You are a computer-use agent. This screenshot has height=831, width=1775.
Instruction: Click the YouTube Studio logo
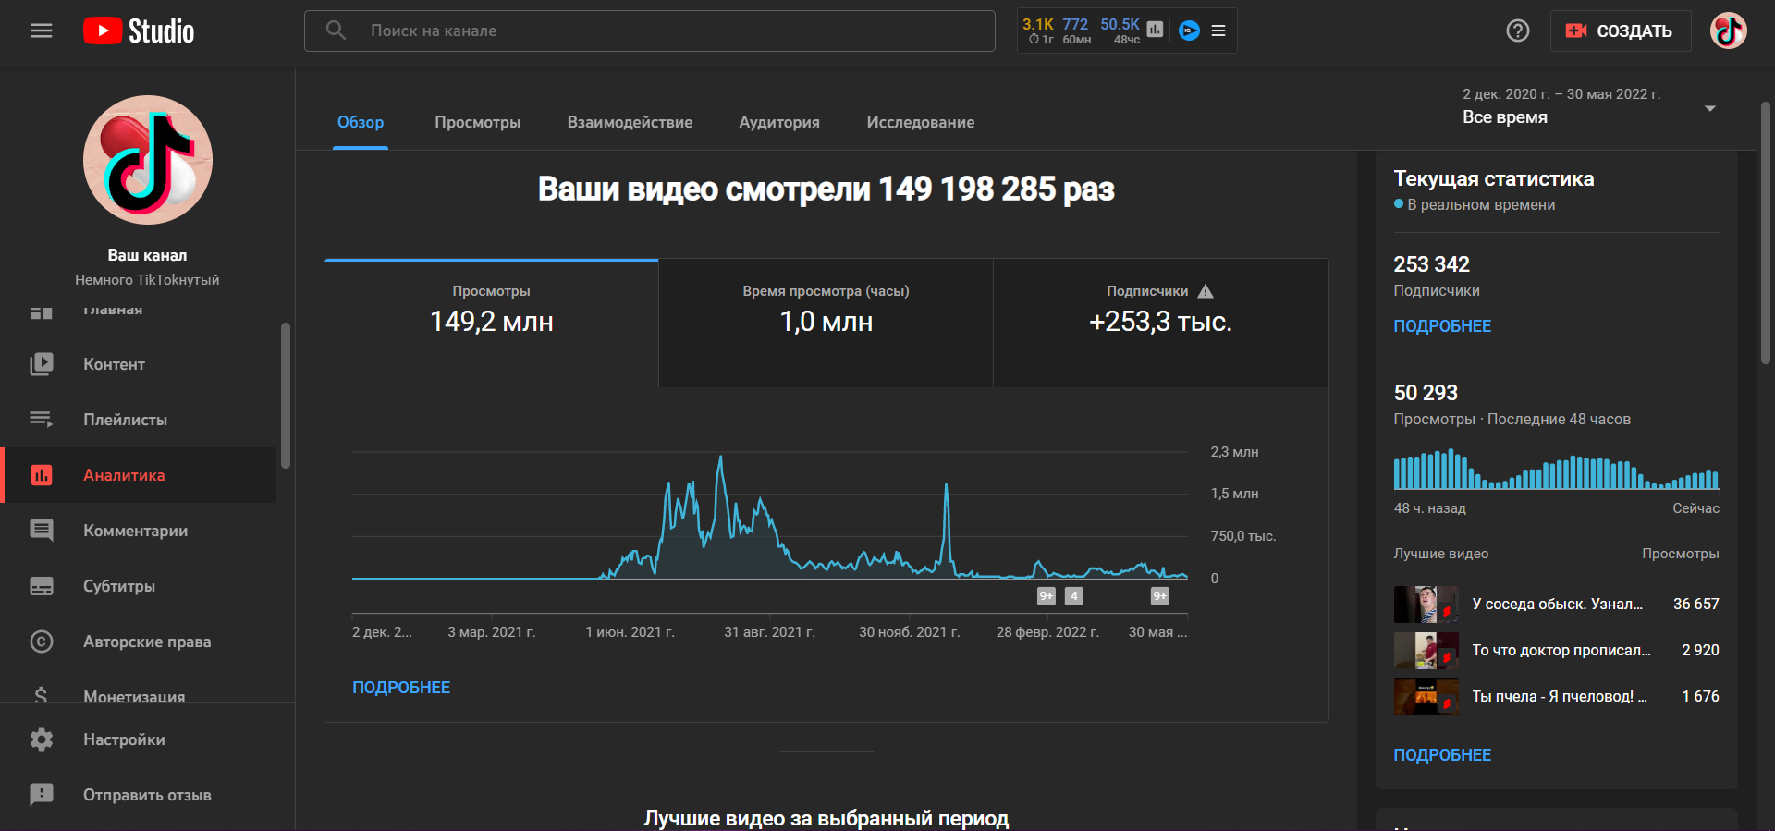pyautogui.click(x=139, y=31)
